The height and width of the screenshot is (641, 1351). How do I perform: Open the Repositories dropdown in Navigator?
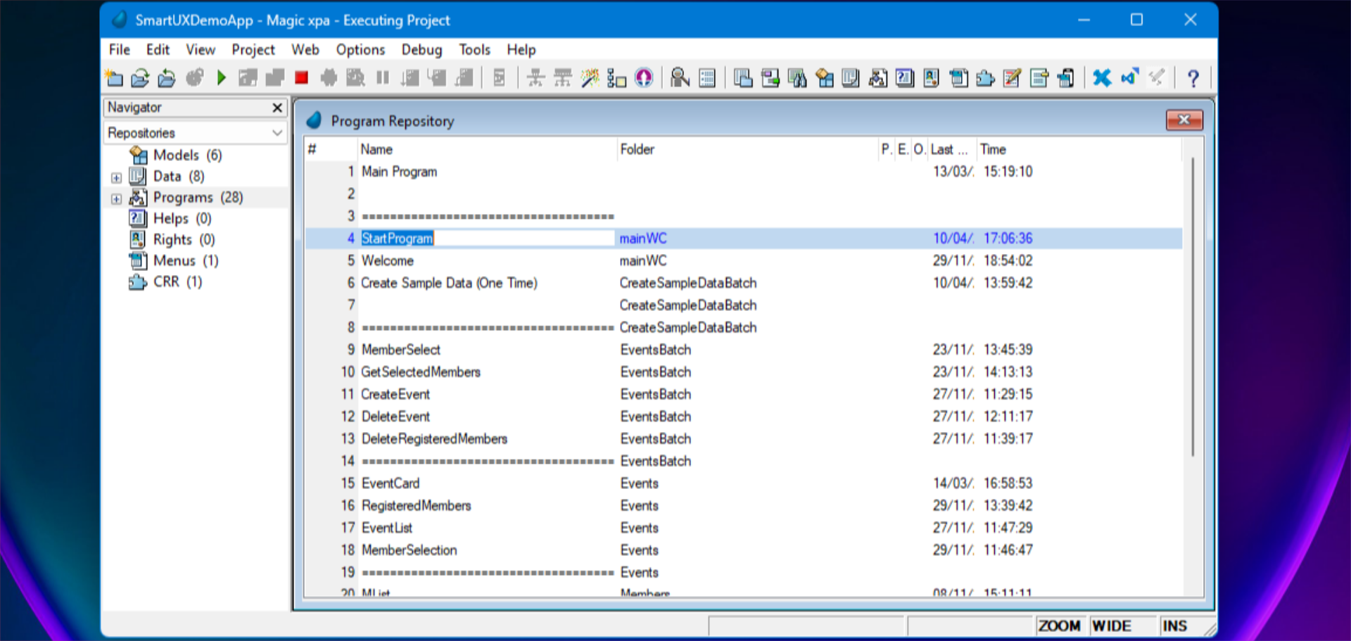pyautogui.click(x=276, y=132)
